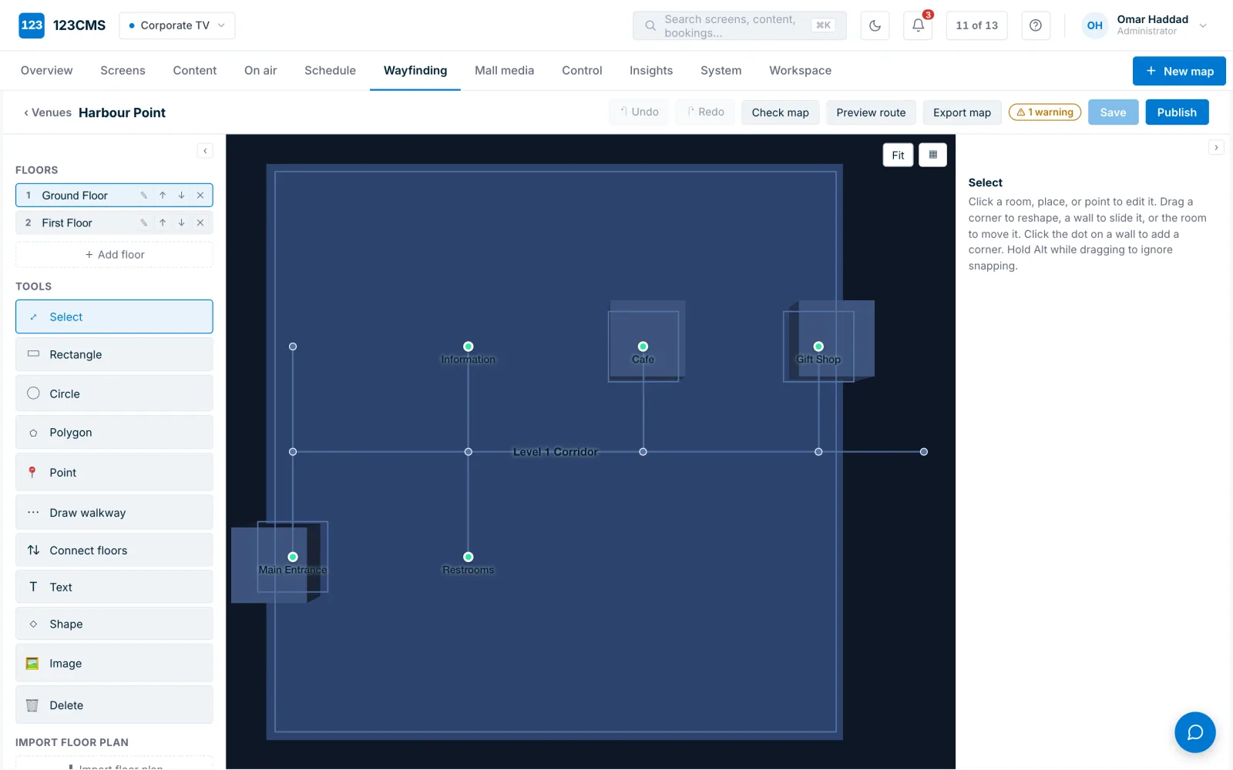Open the Screens tab
The image size is (1233, 770).
123,70
